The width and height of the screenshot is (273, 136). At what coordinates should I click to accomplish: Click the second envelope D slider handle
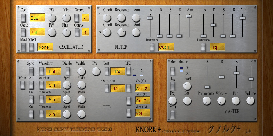click(213, 25)
